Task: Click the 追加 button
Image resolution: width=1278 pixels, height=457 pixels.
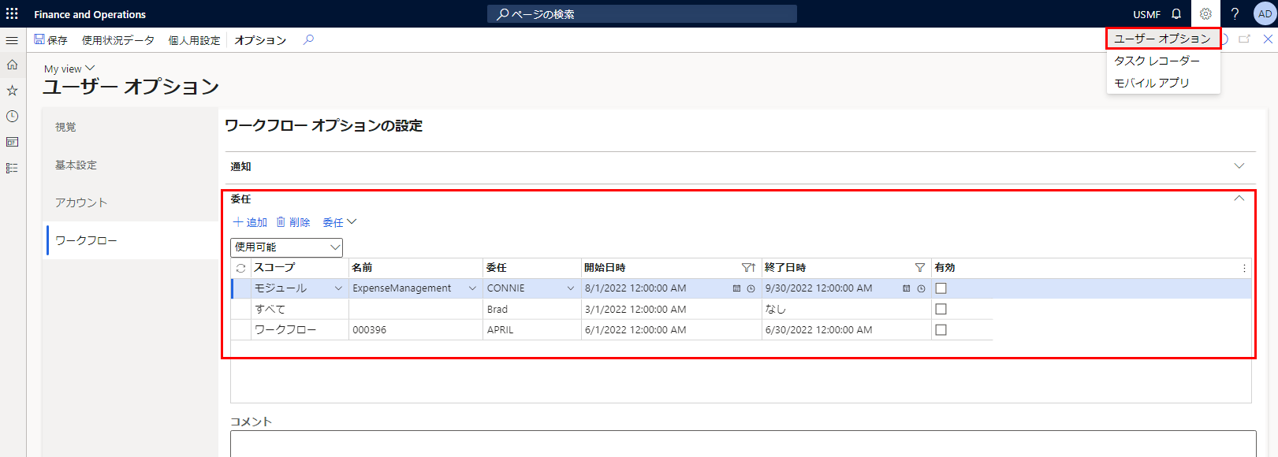Action: coord(250,222)
